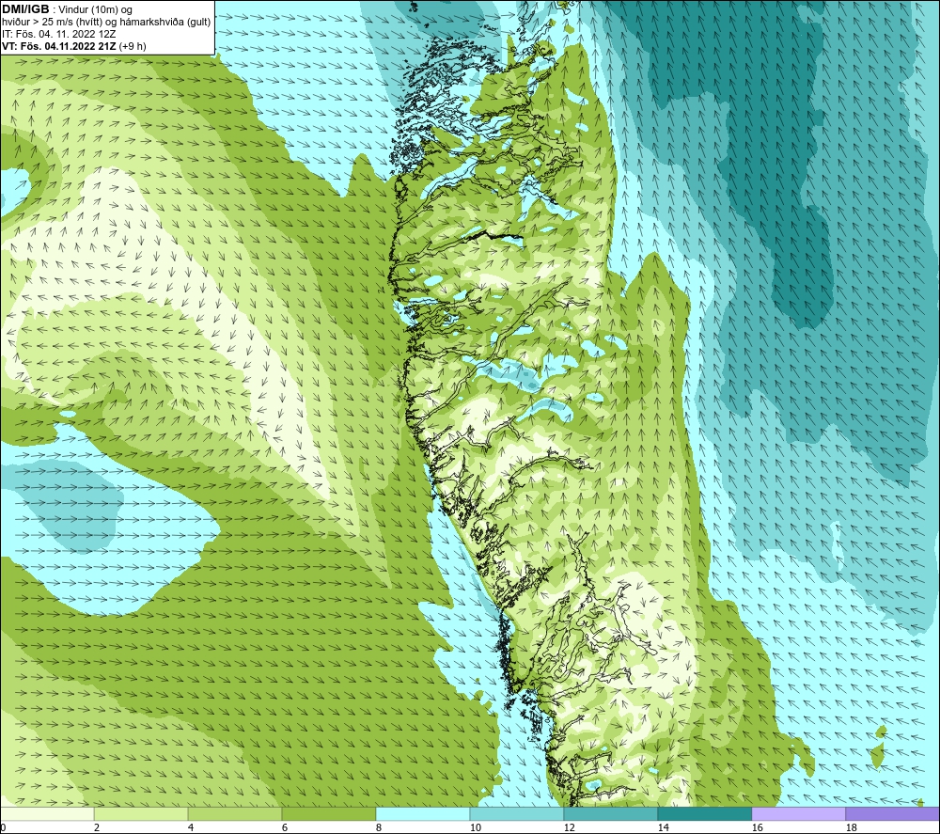Click the purple 18+ m/s color swatch

892,813
